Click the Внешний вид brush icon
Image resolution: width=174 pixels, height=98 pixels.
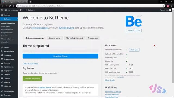point(2,91)
